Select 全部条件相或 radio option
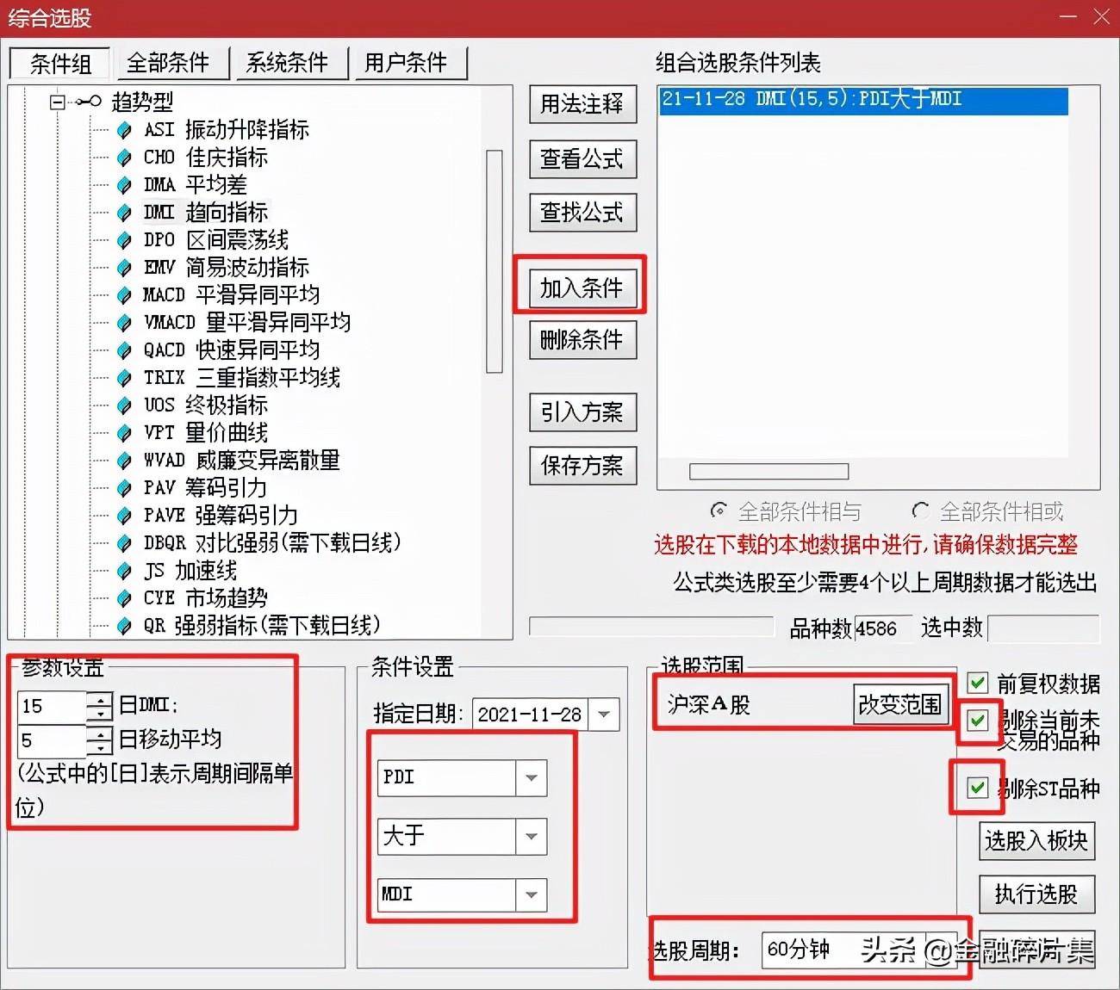 pyautogui.click(x=920, y=510)
